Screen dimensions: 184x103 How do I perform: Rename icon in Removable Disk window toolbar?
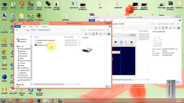point(104,34)
